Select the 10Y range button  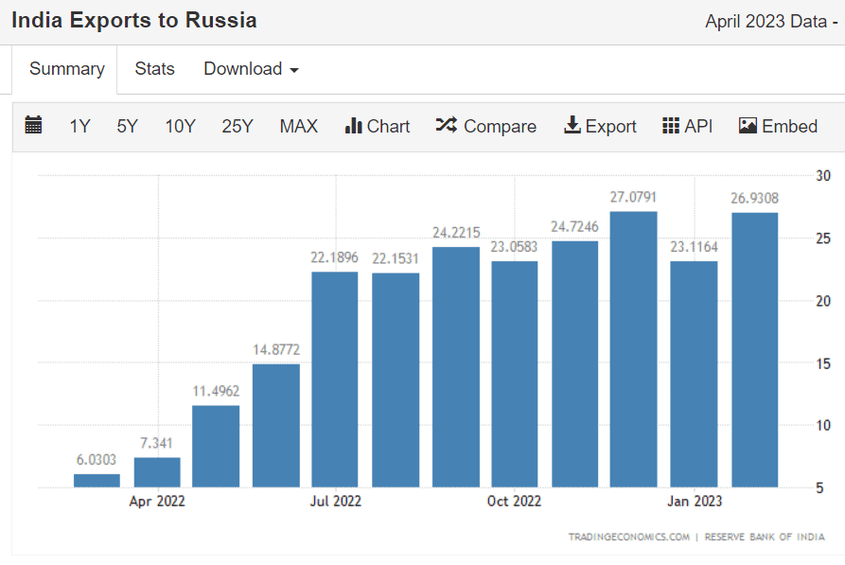(x=180, y=125)
